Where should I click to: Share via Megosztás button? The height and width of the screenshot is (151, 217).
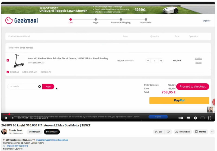coord(183,132)
